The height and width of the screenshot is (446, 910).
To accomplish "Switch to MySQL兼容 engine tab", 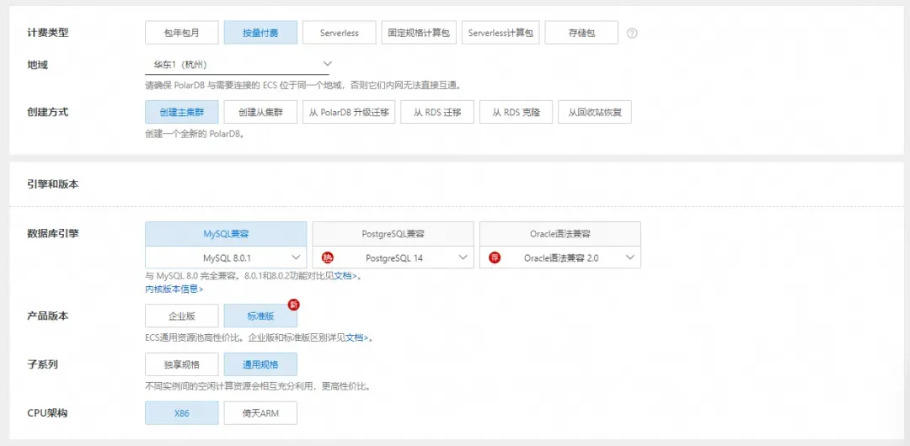I will point(226,234).
